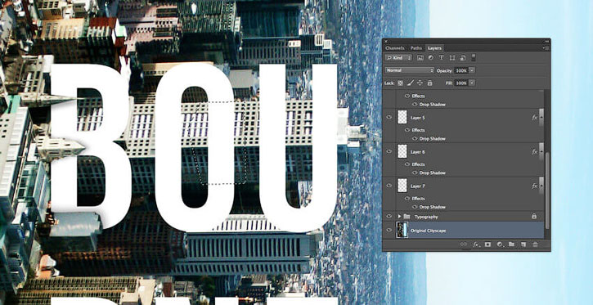Image resolution: width=593 pixels, height=305 pixels.
Task: Select the 'Typography' group name
Action: [x=426, y=217]
